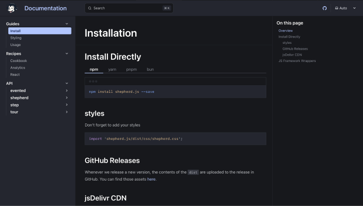Jump to Install Directly in page contents
This screenshot has height=206, width=363.
pos(289,37)
